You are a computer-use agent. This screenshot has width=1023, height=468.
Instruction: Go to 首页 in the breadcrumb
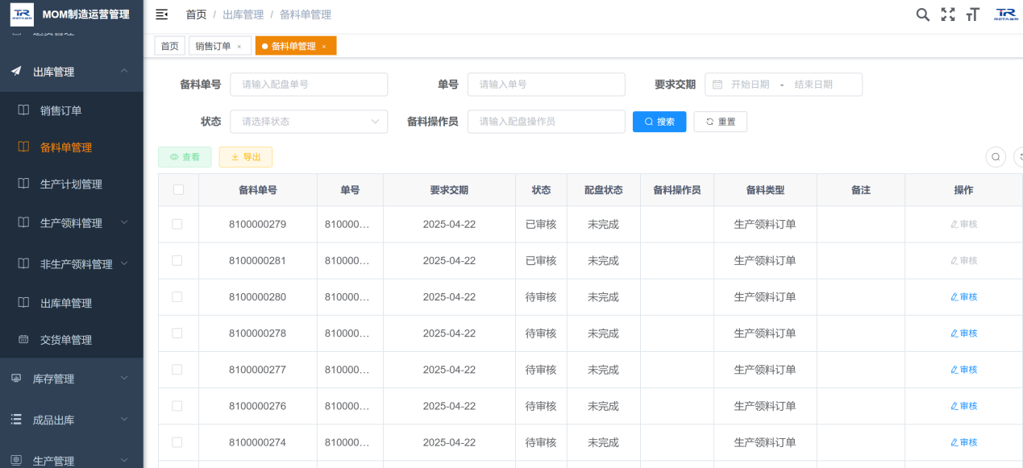pyautogui.click(x=196, y=14)
